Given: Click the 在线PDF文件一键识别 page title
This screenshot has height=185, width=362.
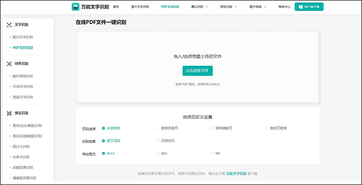Looking at the screenshot, I should coord(101,22).
